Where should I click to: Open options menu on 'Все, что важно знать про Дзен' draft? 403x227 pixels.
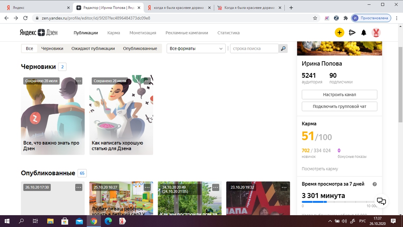click(79, 81)
